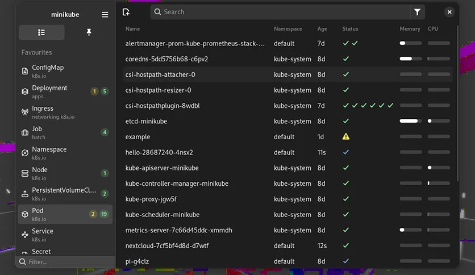Image resolution: width=475 pixels, height=275 pixels.
Task: Click the PersistentVolumeClaim upload icon
Action: (25, 194)
